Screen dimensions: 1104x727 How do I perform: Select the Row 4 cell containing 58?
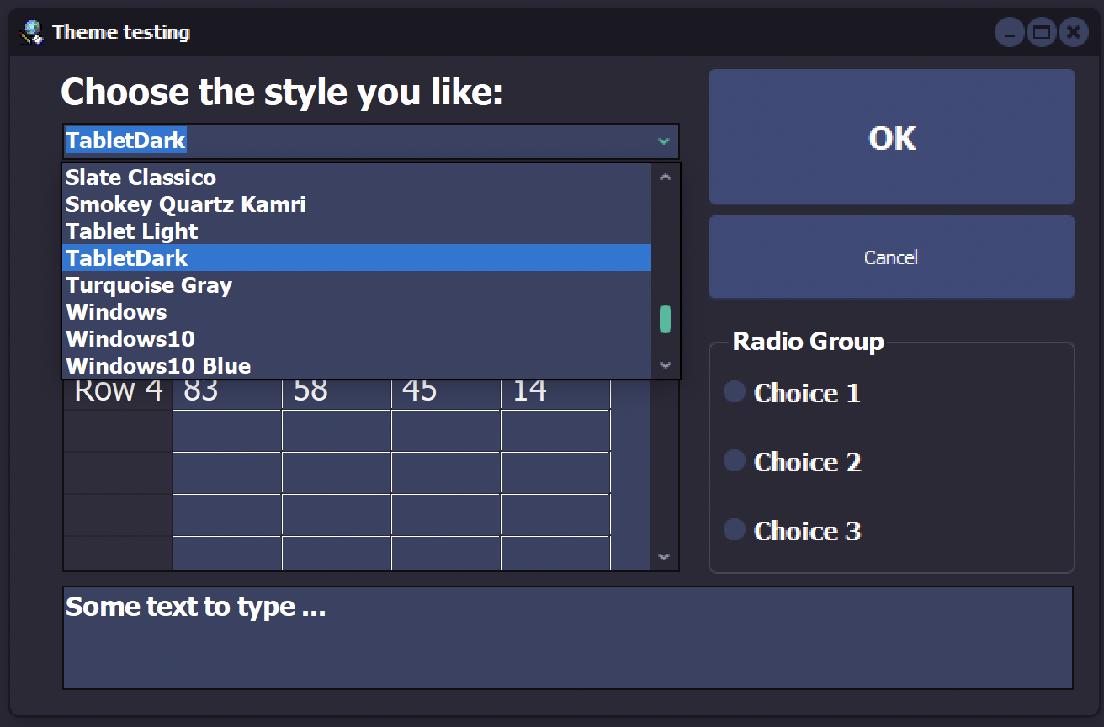pos(336,392)
